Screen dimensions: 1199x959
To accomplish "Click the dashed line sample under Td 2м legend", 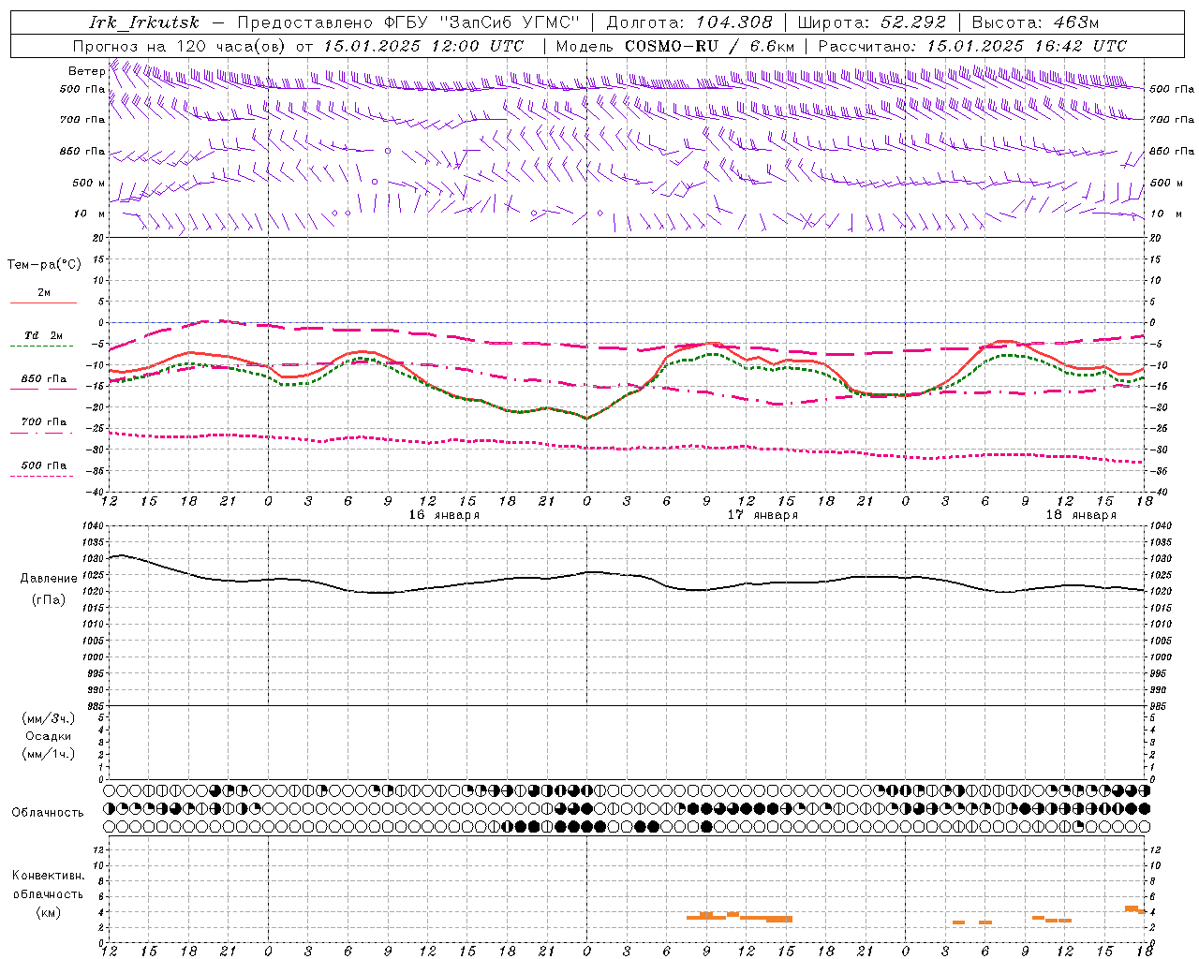I will [x=42, y=346].
